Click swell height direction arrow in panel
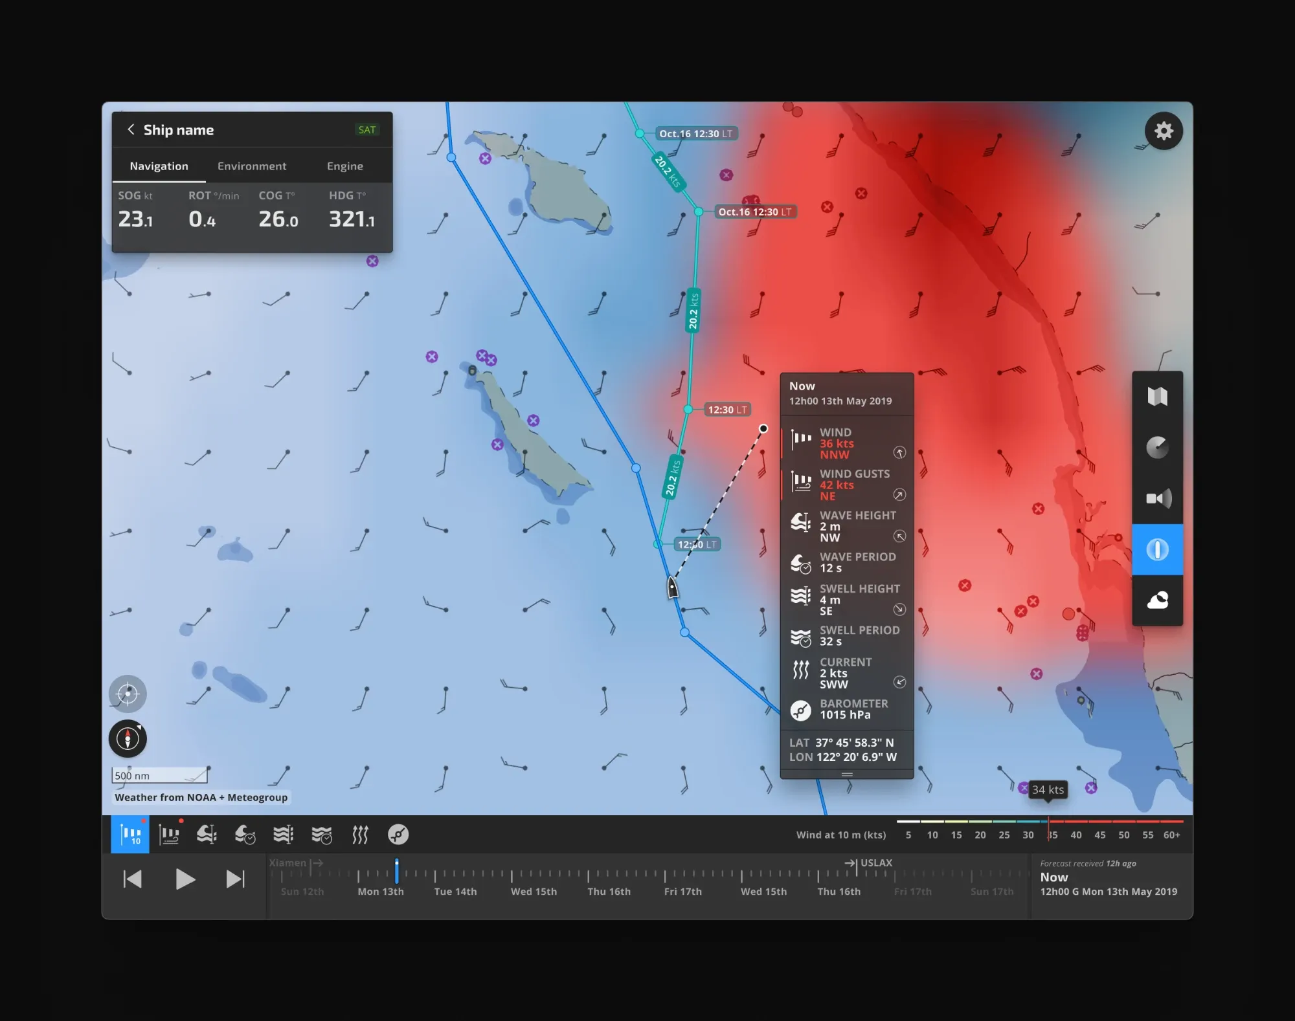 point(899,609)
